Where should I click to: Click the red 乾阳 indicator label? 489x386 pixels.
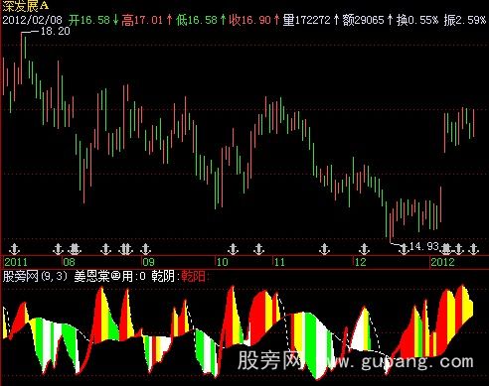(195, 276)
